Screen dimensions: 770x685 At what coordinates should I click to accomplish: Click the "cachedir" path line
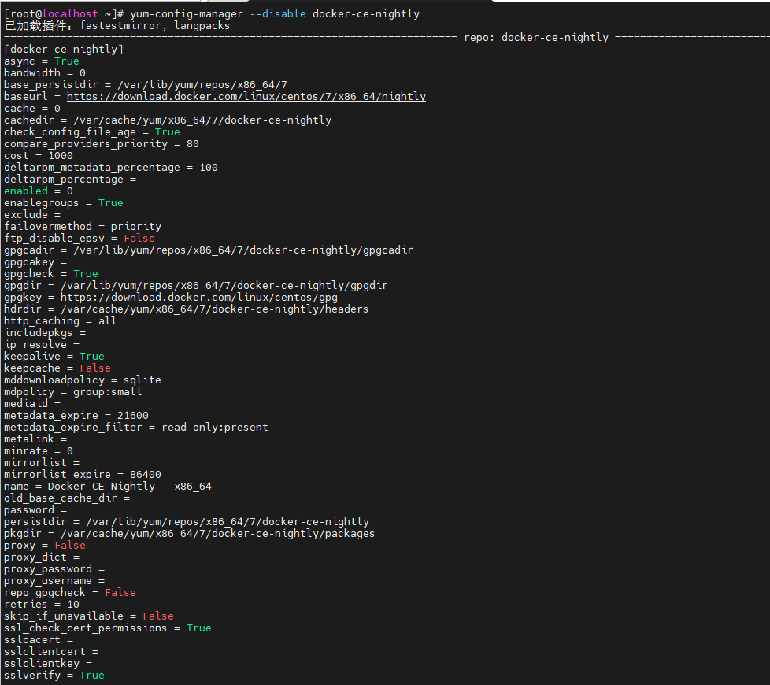(168, 120)
